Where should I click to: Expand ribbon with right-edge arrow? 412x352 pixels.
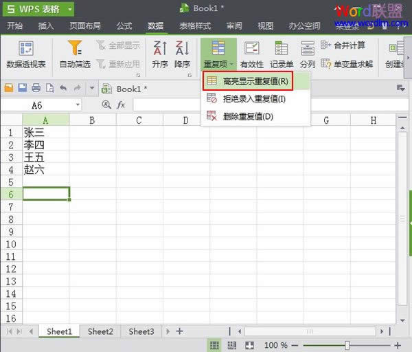[x=408, y=57]
